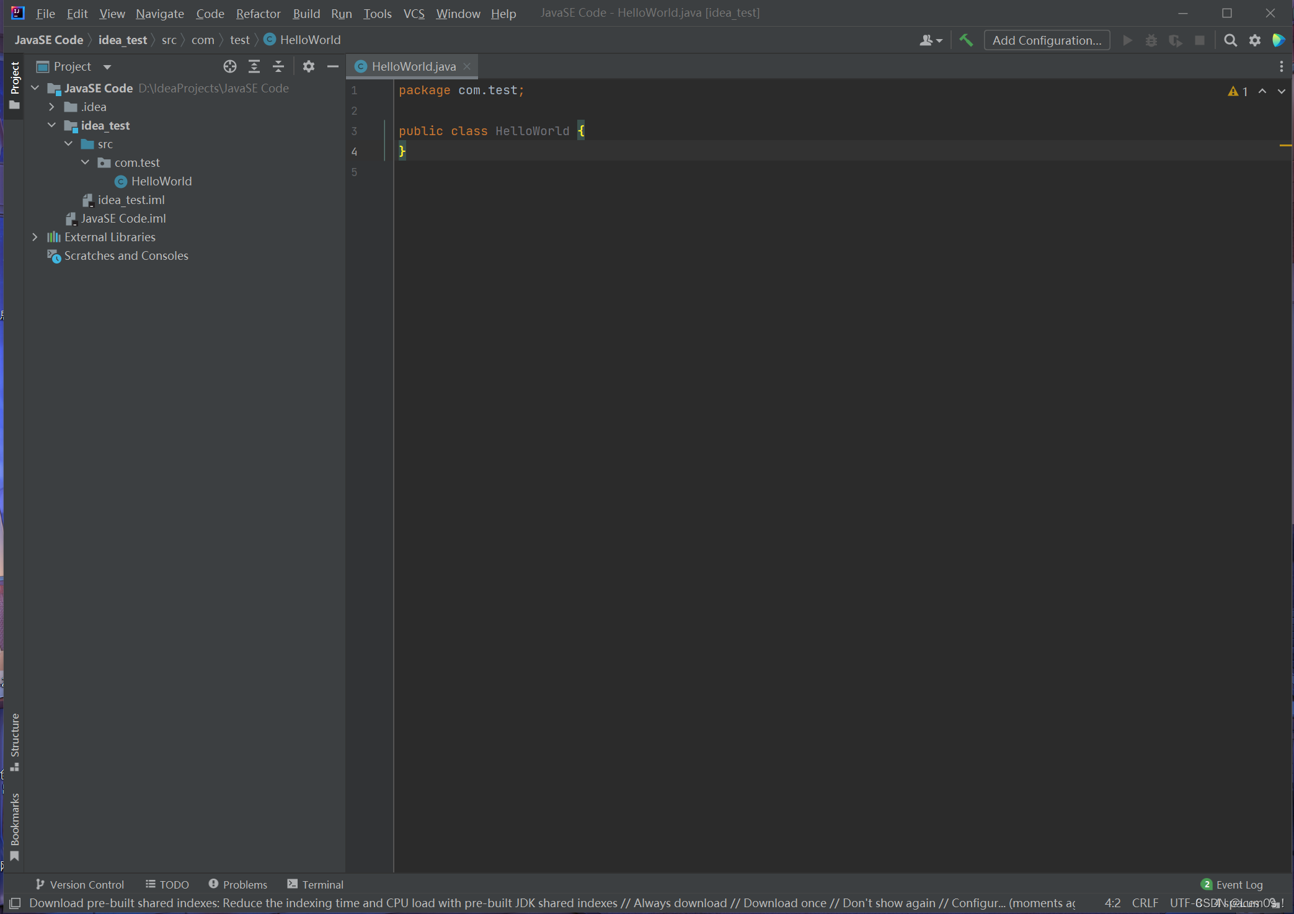Viewport: 1294px width, 914px height.
Task: Select the Navigate menu in menu bar
Action: click(x=162, y=13)
